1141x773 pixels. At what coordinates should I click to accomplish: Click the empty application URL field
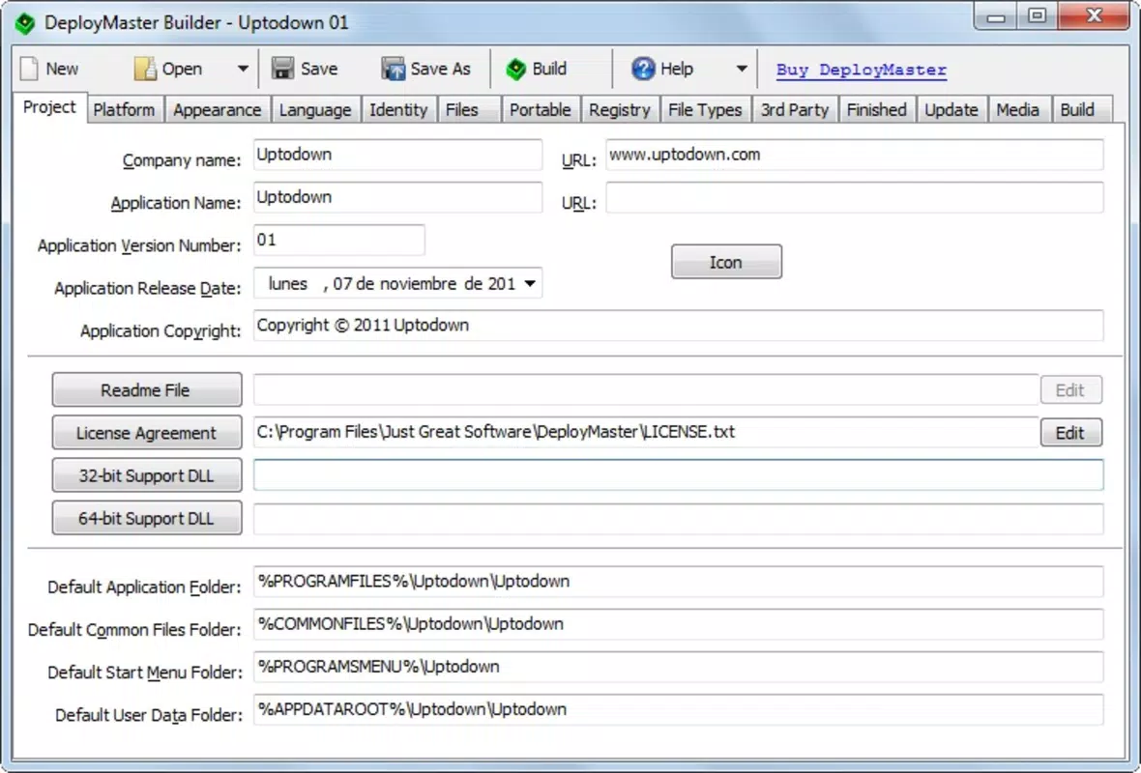(854, 198)
